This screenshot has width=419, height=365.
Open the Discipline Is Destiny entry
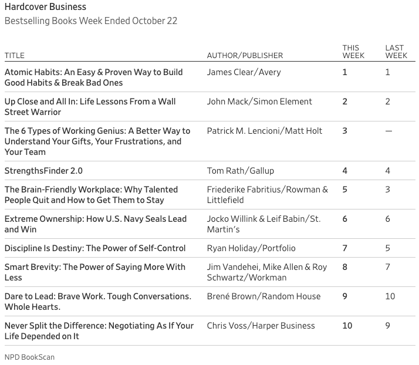(94, 248)
